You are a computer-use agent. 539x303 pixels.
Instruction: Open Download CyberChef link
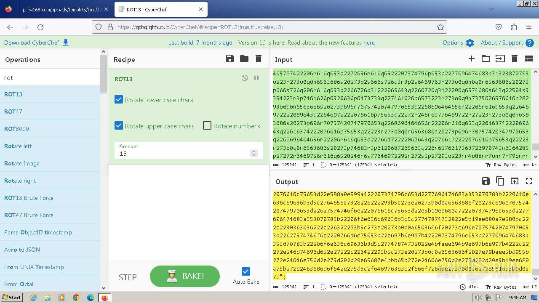[x=32, y=43]
